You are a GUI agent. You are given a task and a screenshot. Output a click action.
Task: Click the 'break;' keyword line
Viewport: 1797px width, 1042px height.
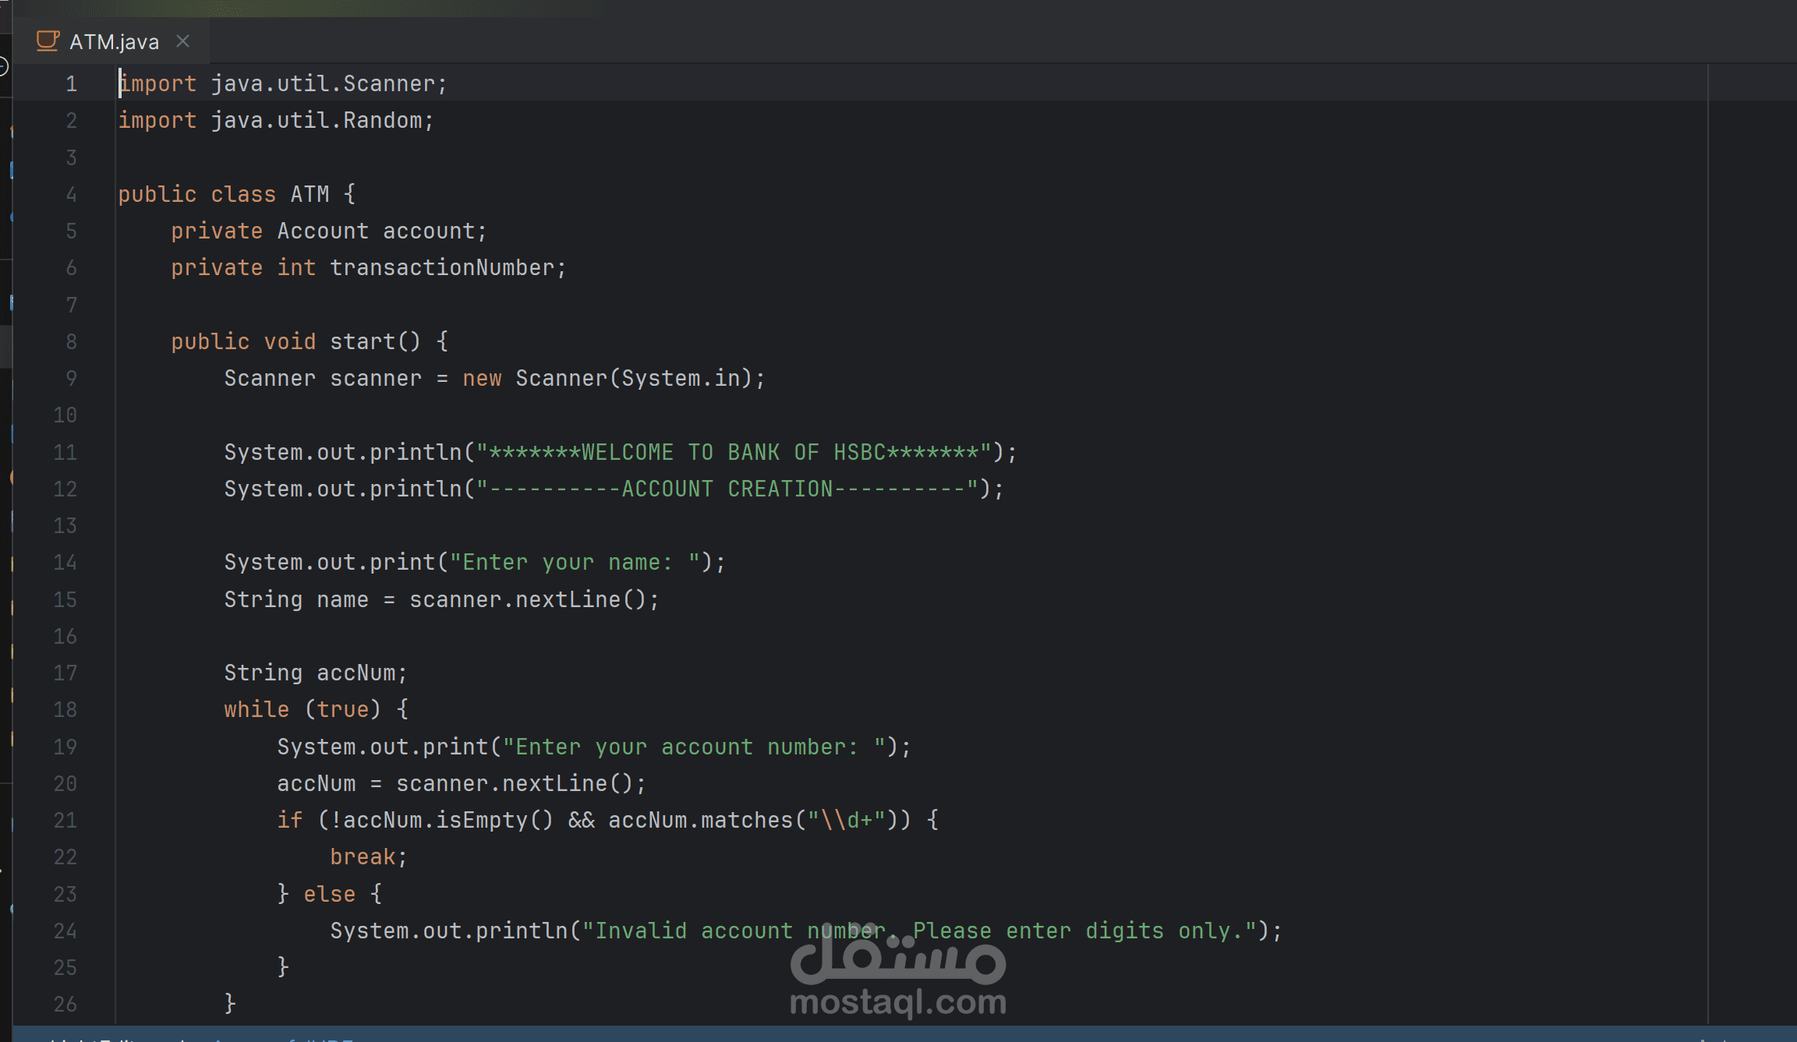(x=363, y=857)
